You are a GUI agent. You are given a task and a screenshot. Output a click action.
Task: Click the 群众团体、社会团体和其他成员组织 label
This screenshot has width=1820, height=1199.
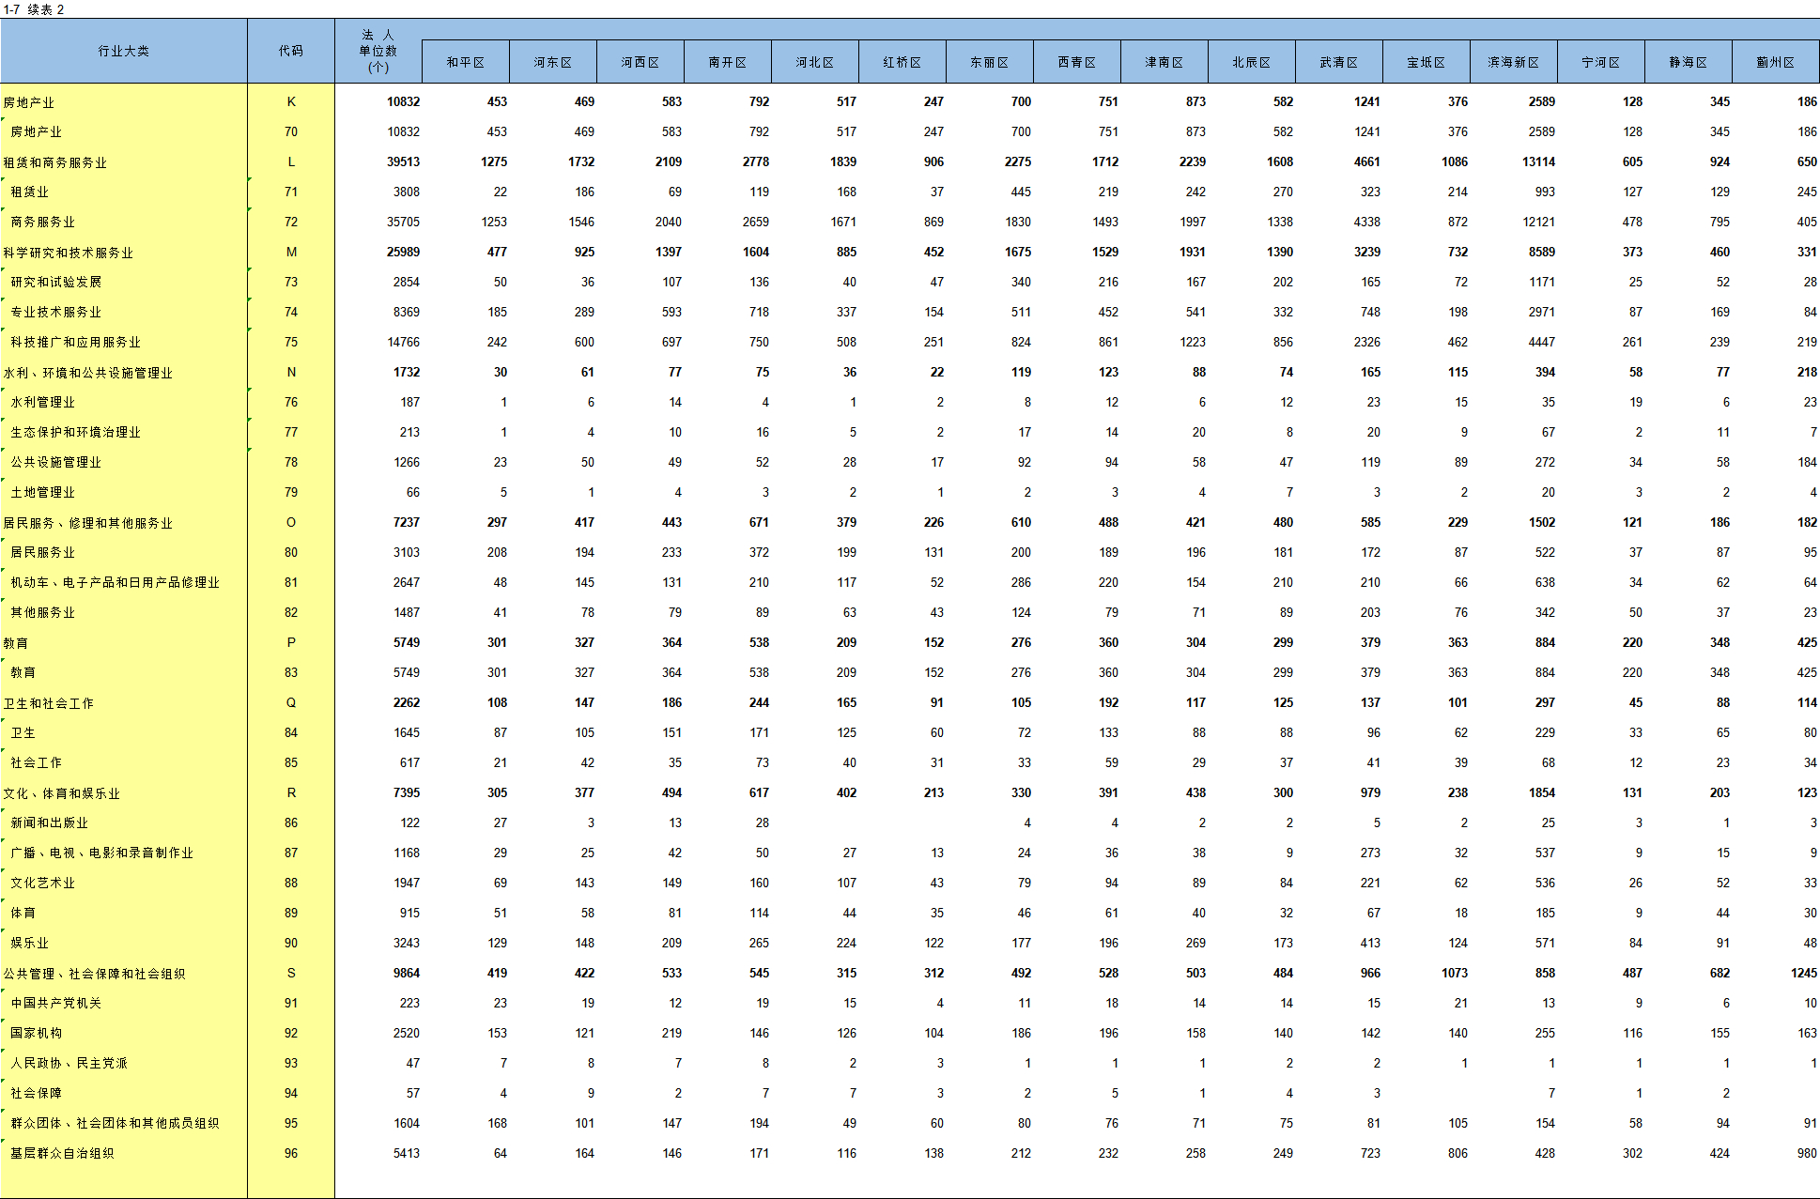coord(115,1123)
